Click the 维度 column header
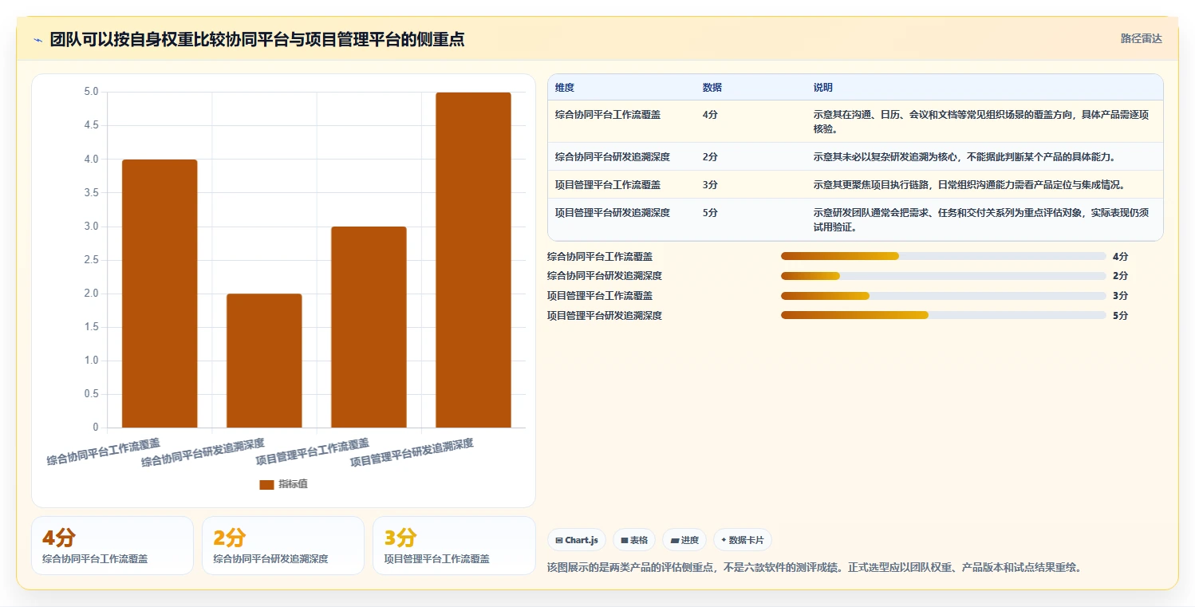The height and width of the screenshot is (607, 1195). pyautogui.click(x=565, y=87)
